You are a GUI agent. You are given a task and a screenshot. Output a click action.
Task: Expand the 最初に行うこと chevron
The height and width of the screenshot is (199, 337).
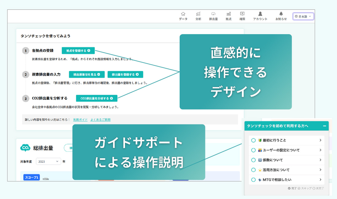[320, 140]
